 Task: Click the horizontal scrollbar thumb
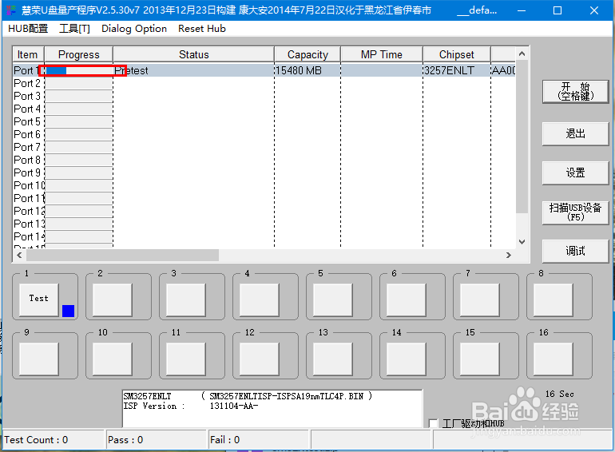(122, 256)
